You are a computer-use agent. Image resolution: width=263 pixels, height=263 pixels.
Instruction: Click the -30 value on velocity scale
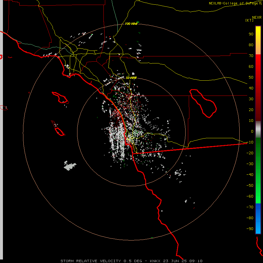coord(250,164)
